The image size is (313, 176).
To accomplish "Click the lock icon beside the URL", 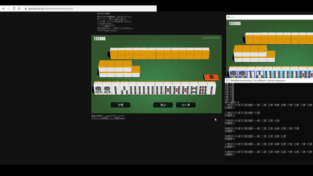I will [x=25, y=8].
